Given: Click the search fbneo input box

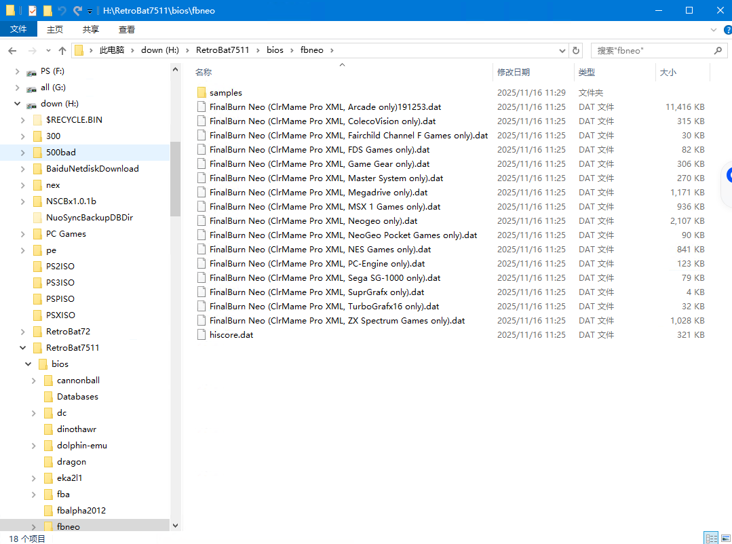Looking at the screenshot, I should (651, 51).
